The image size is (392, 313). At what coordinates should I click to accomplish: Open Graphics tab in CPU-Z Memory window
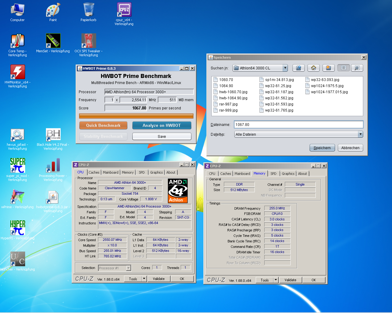[x=288, y=174]
